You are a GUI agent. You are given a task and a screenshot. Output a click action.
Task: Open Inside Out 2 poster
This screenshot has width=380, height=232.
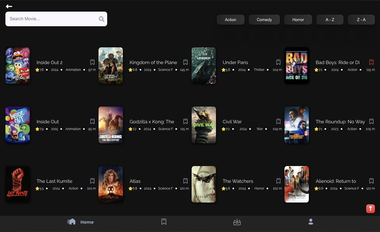(x=18, y=65)
